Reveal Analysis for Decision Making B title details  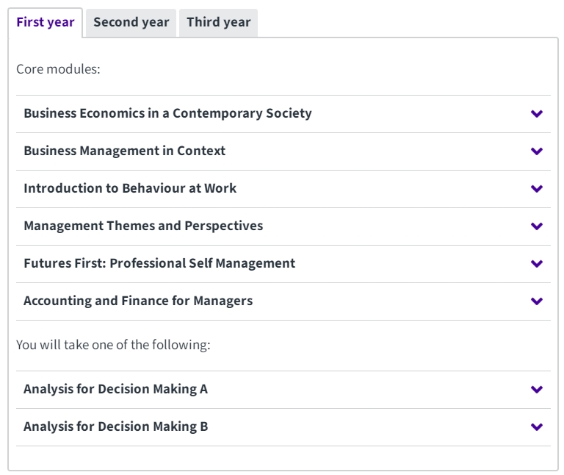coord(115,426)
